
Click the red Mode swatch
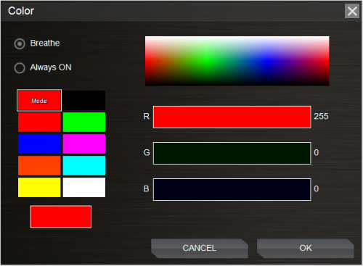click(x=39, y=101)
